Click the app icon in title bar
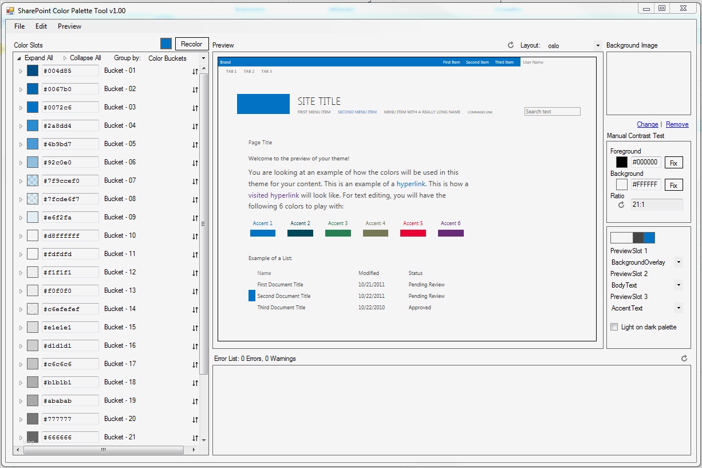This screenshot has height=468, width=702. (10, 10)
